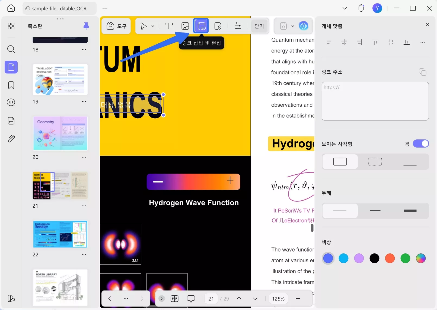Align objects to the top edge

pyautogui.click(x=375, y=42)
